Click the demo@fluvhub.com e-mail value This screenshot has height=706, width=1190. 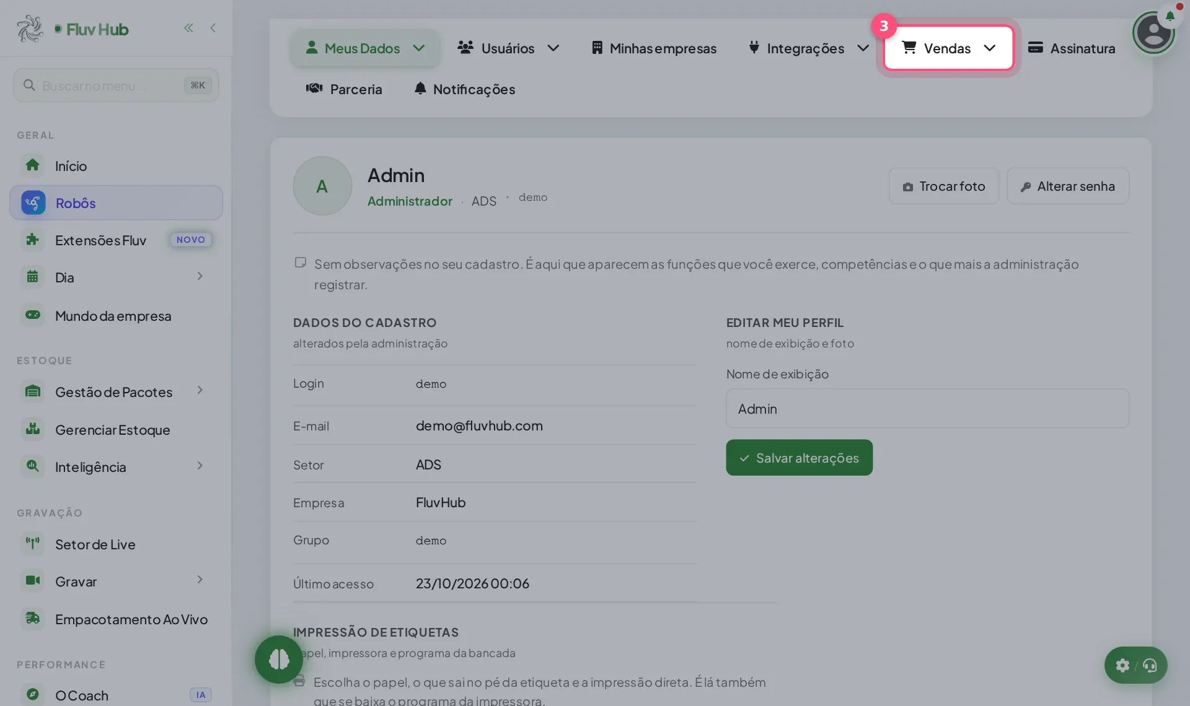[479, 425]
